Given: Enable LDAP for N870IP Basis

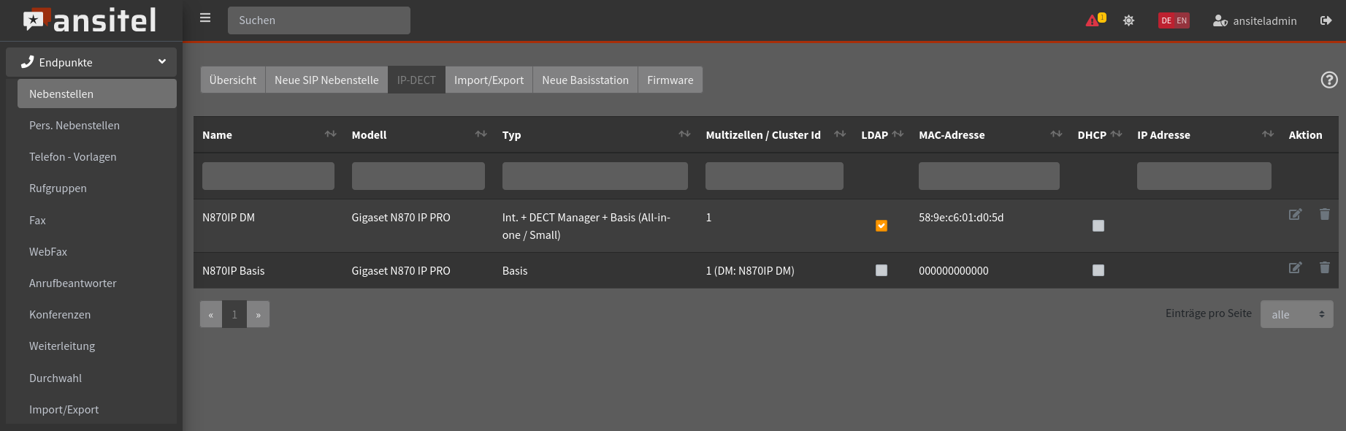Looking at the screenshot, I should pos(882,270).
